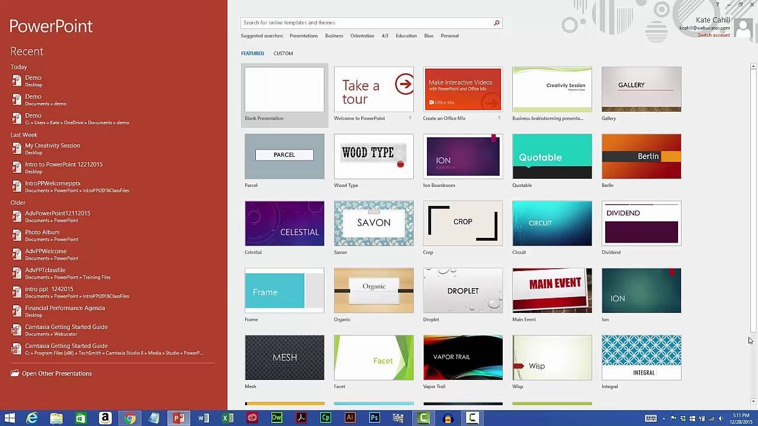The width and height of the screenshot is (758, 426).
Task: Select the Blank Presentation thumbnail
Action: click(x=284, y=89)
